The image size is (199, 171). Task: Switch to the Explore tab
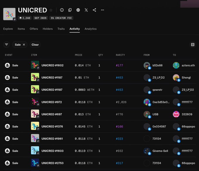8,29
